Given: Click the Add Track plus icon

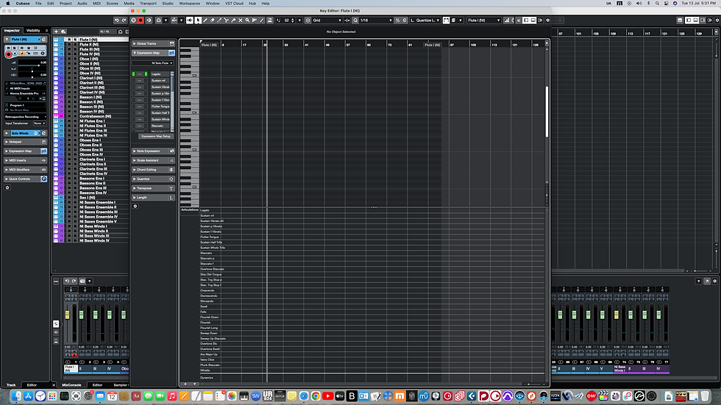Looking at the screenshot, I should coord(56,32).
